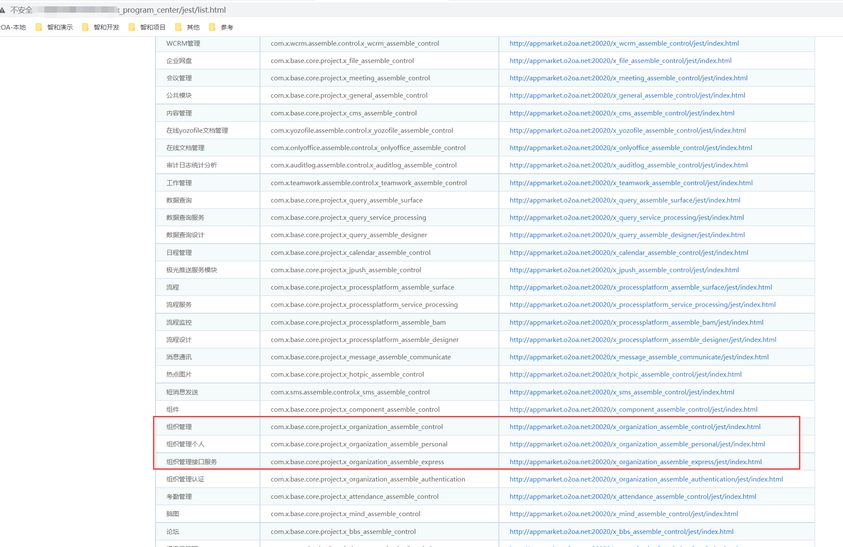The height and width of the screenshot is (547, 843).
Task: Click the address bar URL text
Action: click(173, 10)
